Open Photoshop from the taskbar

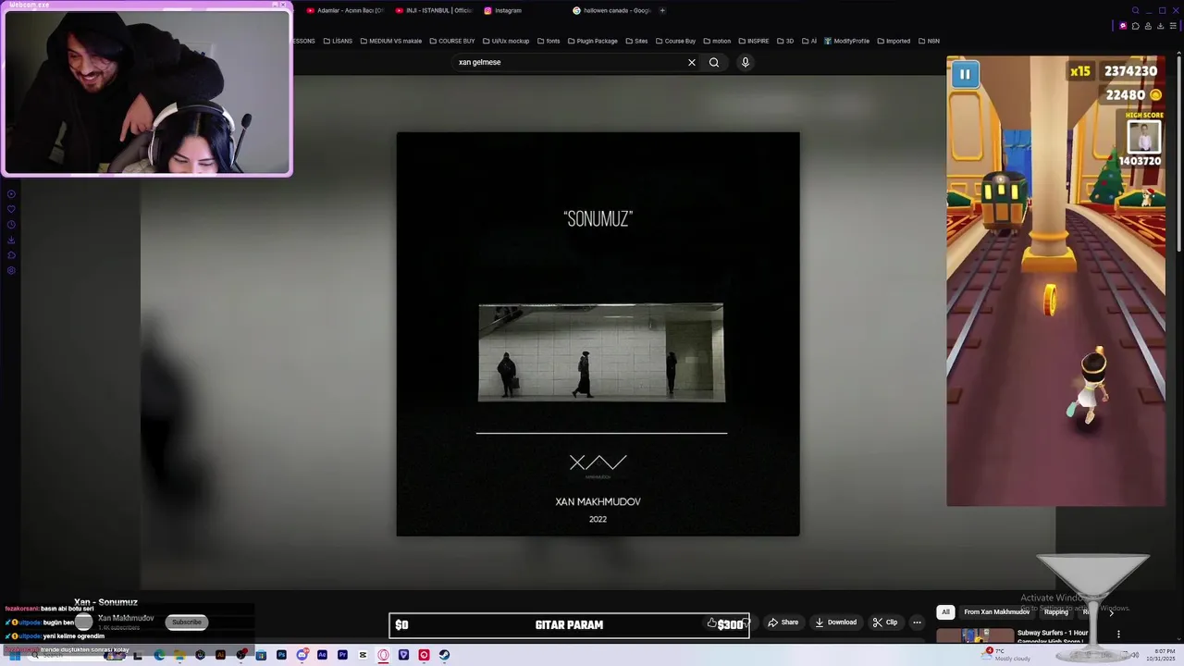(x=281, y=655)
